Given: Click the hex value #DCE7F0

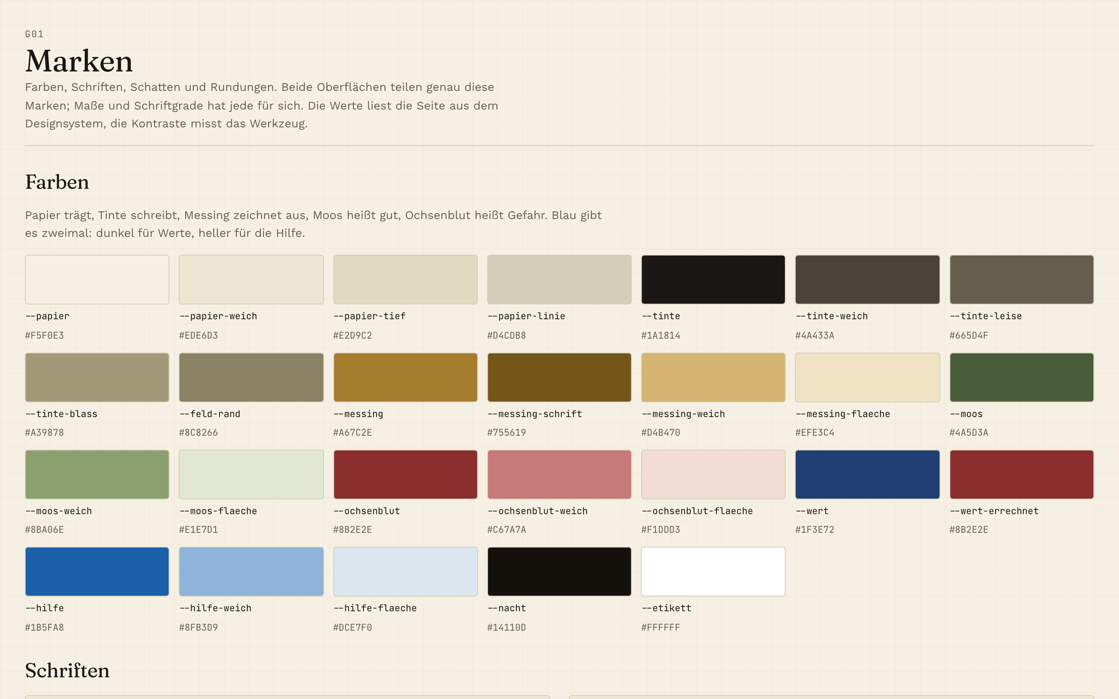Looking at the screenshot, I should click(x=353, y=628).
